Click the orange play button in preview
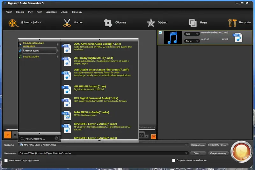Screen dimensions: 255x170 click(8, 135)
